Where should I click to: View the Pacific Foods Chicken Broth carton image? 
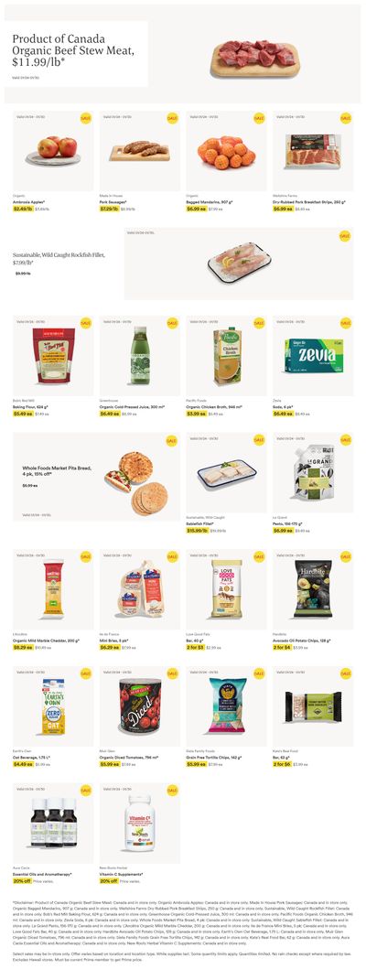(x=227, y=357)
